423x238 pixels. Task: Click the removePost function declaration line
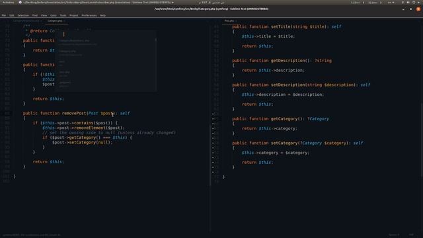77,113
